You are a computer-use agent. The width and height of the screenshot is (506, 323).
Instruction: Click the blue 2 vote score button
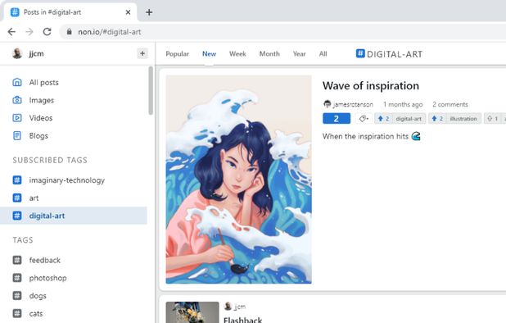pos(337,119)
